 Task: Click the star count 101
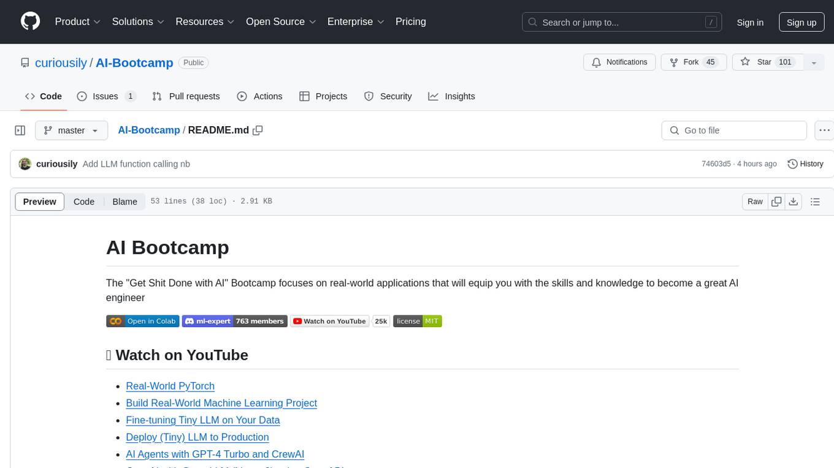[785, 62]
